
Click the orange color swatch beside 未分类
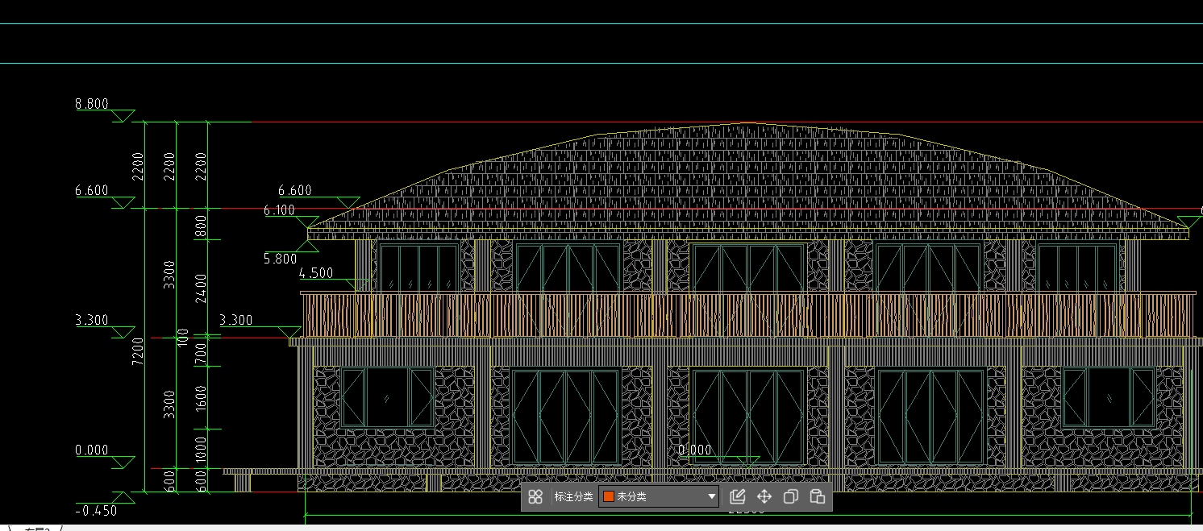(610, 496)
